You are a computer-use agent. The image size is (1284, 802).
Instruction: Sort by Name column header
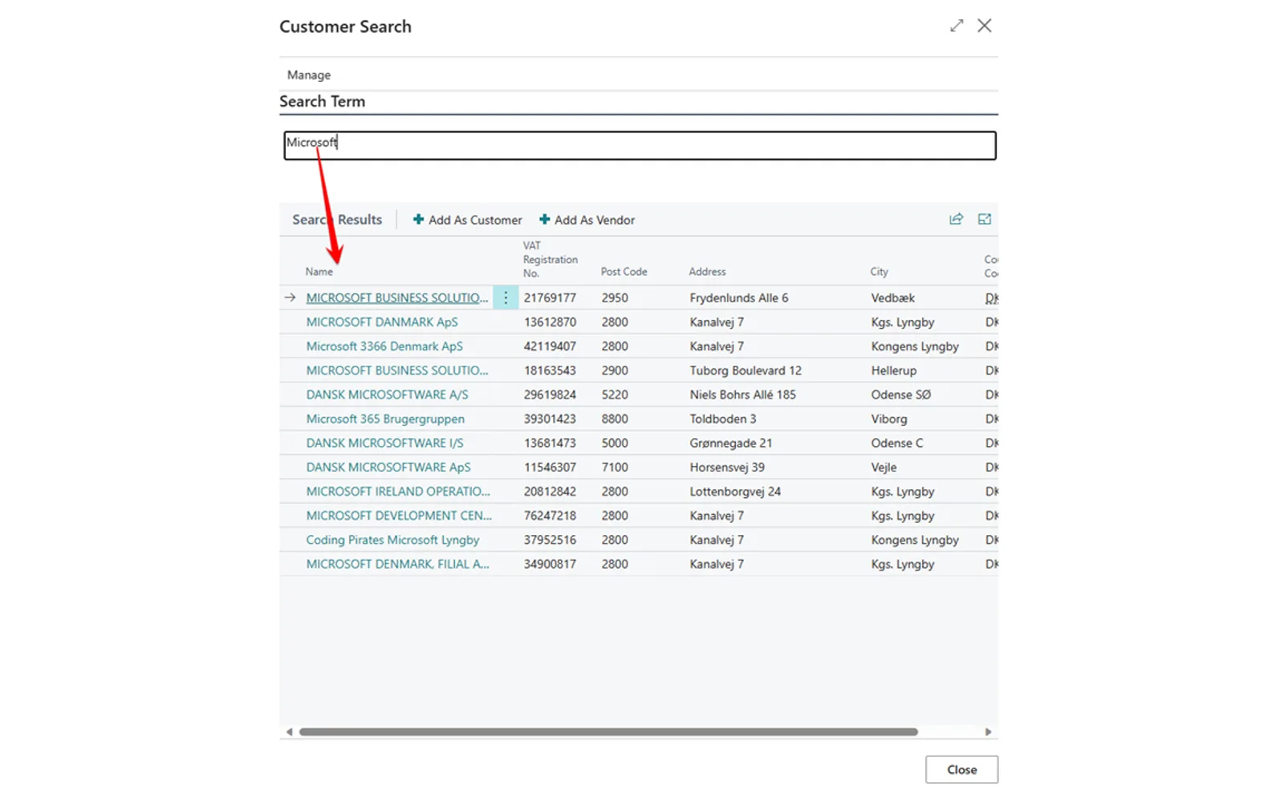319,272
